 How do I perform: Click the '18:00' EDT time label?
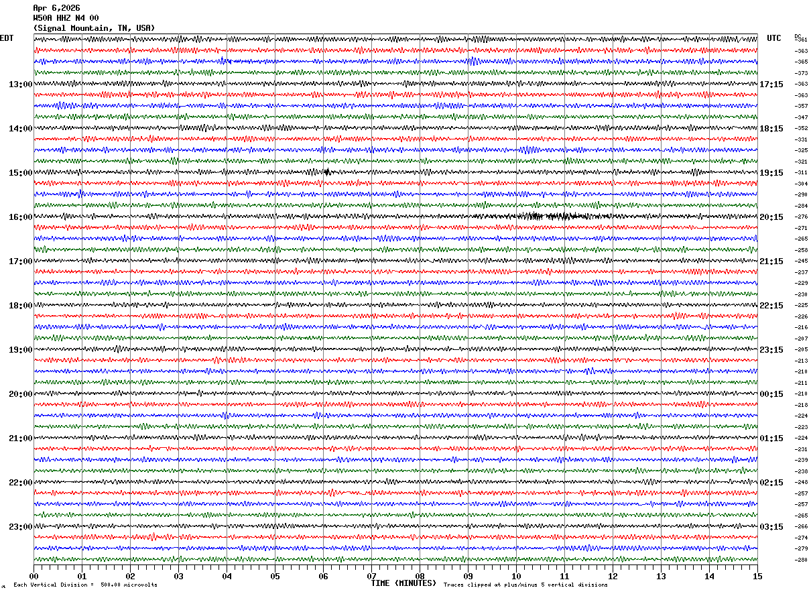coord(20,306)
